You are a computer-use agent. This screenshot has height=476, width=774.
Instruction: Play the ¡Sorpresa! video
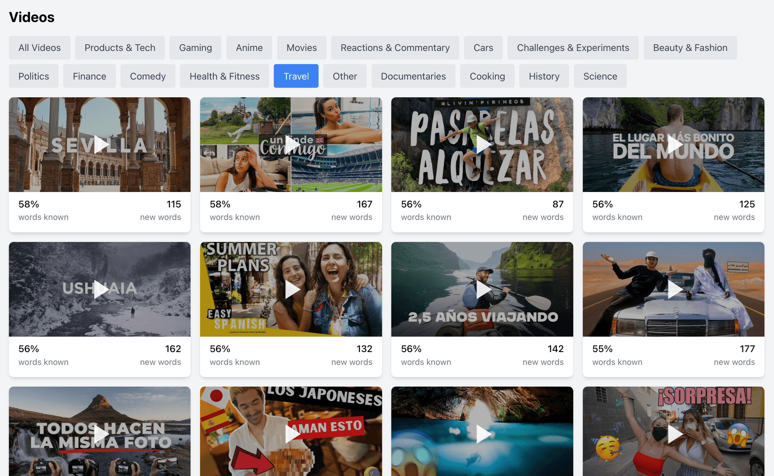(x=674, y=434)
